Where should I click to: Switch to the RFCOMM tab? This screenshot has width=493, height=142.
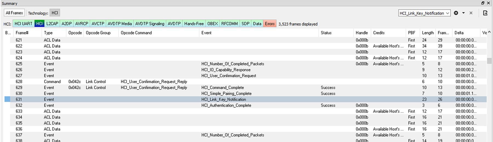tap(230, 24)
